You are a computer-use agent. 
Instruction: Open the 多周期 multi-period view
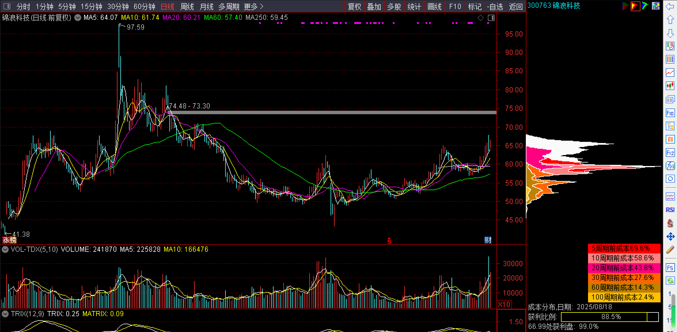[x=229, y=6]
